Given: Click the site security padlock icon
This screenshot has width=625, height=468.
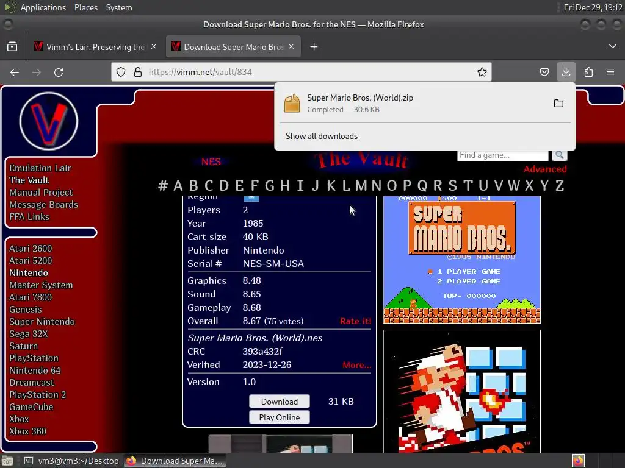Looking at the screenshot, I should (137, 72).
